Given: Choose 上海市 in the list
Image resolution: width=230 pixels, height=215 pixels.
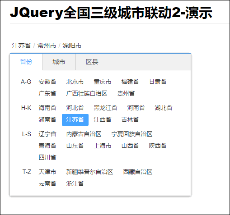Looking at the screenshot, I should point(103,146).
